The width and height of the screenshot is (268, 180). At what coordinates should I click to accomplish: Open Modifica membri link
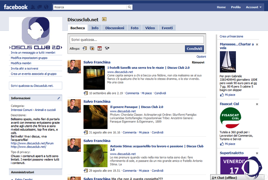click(x=21, y=63)
